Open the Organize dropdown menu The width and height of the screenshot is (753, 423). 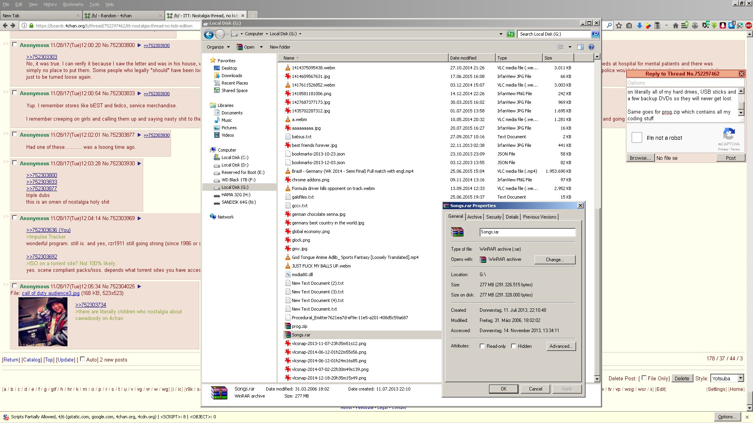pyautogui.click(x=218, y=47)
